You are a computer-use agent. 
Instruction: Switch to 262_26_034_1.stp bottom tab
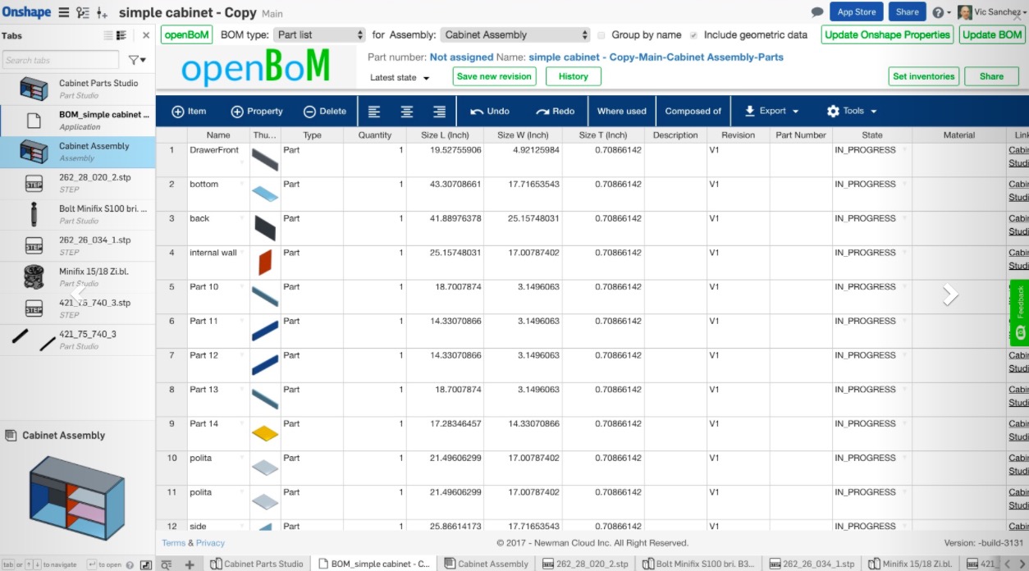(811, 564)
